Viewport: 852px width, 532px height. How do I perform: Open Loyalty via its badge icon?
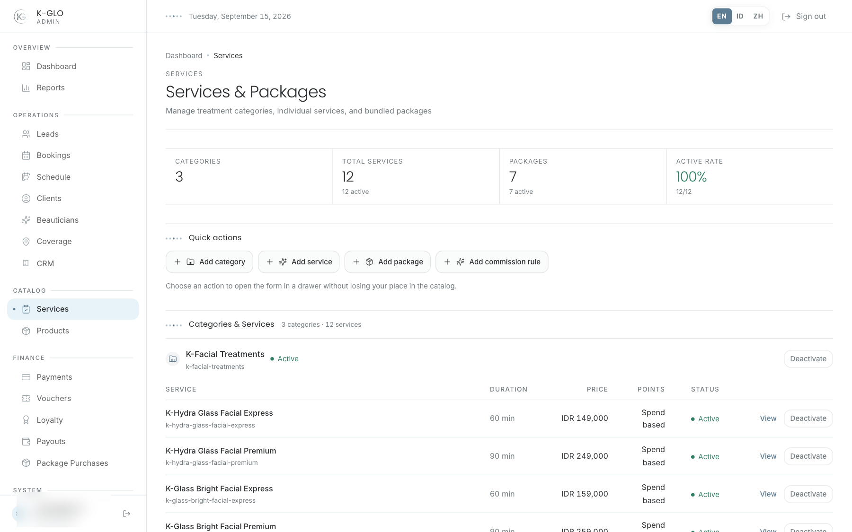[x=26, y=420]
